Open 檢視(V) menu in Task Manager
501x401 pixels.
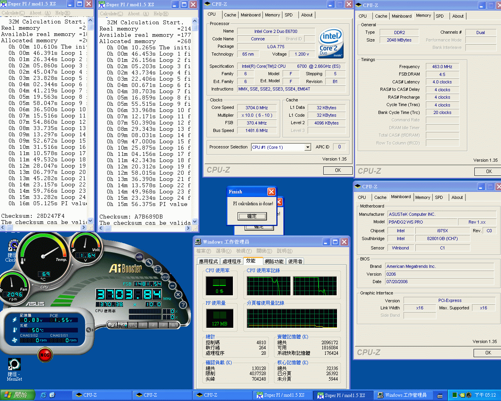(243, 251)
